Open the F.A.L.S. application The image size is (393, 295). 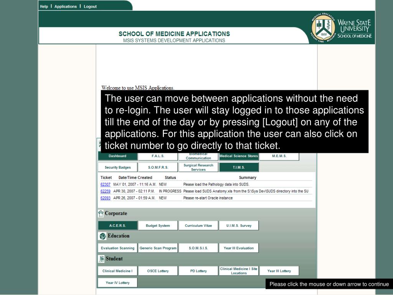pyautogui.click(x=158, y=156)
